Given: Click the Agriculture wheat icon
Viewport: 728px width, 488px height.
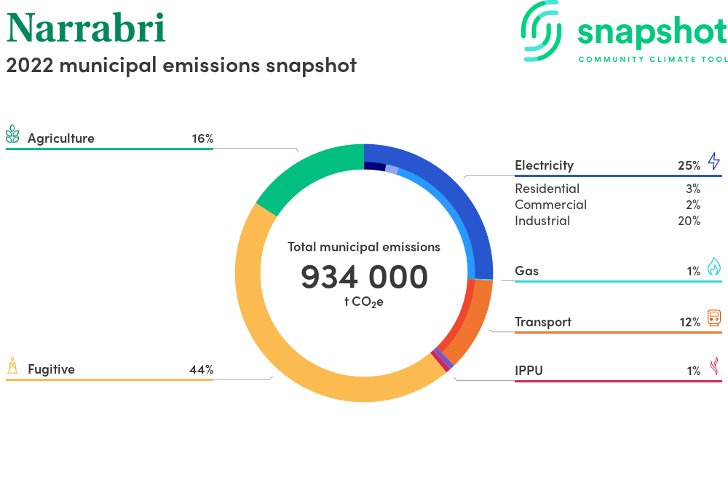Looking at the screenshot, I should point(12,135).
